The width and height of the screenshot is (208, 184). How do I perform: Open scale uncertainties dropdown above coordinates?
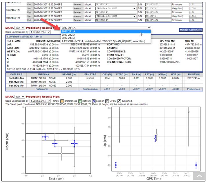(x=40, y=32)
